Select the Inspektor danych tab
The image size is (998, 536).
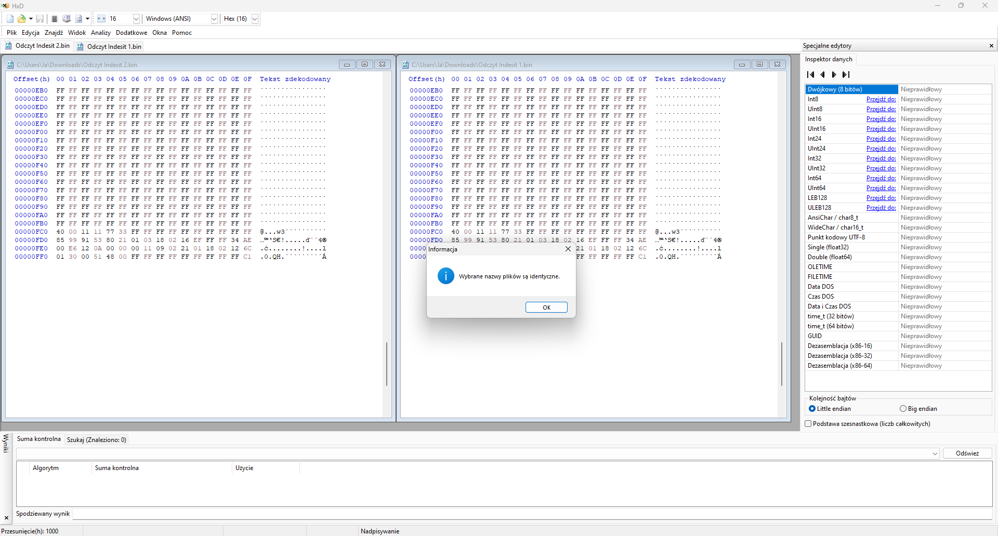[x=829, y=59]
